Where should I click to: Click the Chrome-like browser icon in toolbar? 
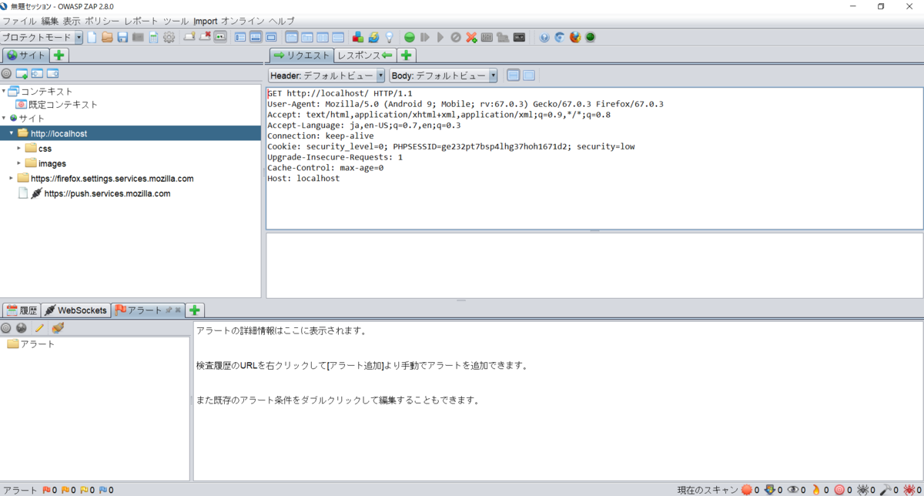click(x=560, y=37)
